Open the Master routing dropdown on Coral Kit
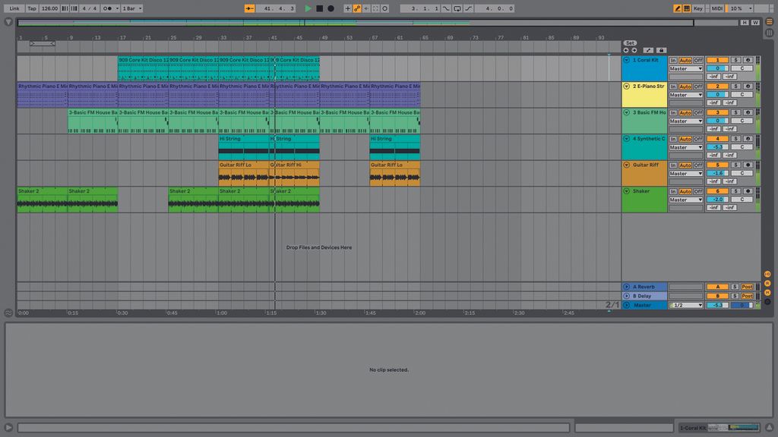 click(686, 69)
